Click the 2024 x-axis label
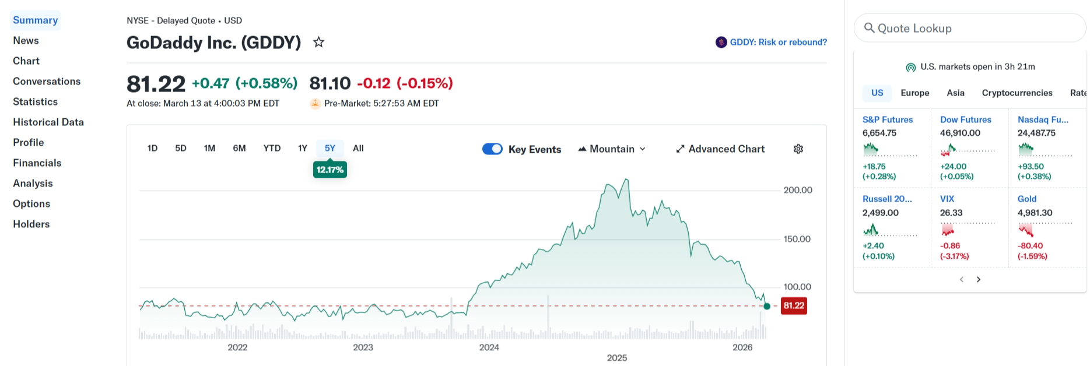The image size is (1090, 366). [x=489, y=348]
